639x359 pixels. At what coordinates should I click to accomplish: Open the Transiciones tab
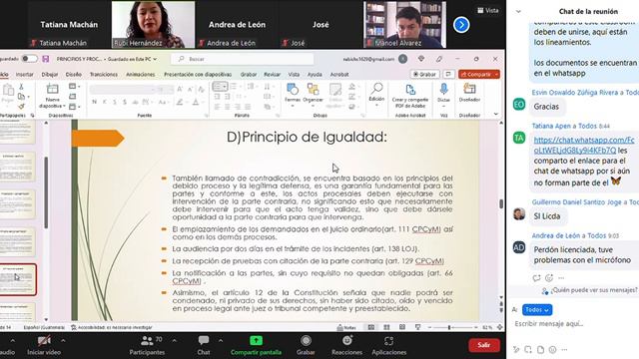pos(104,74)
